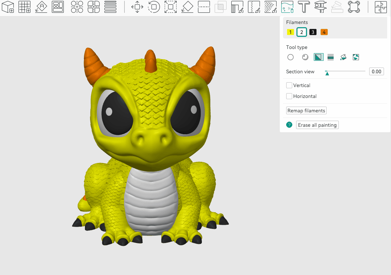This screenshot has width=391, height=275.
Task: Click the Section view value field
Action: pos(376,71)
